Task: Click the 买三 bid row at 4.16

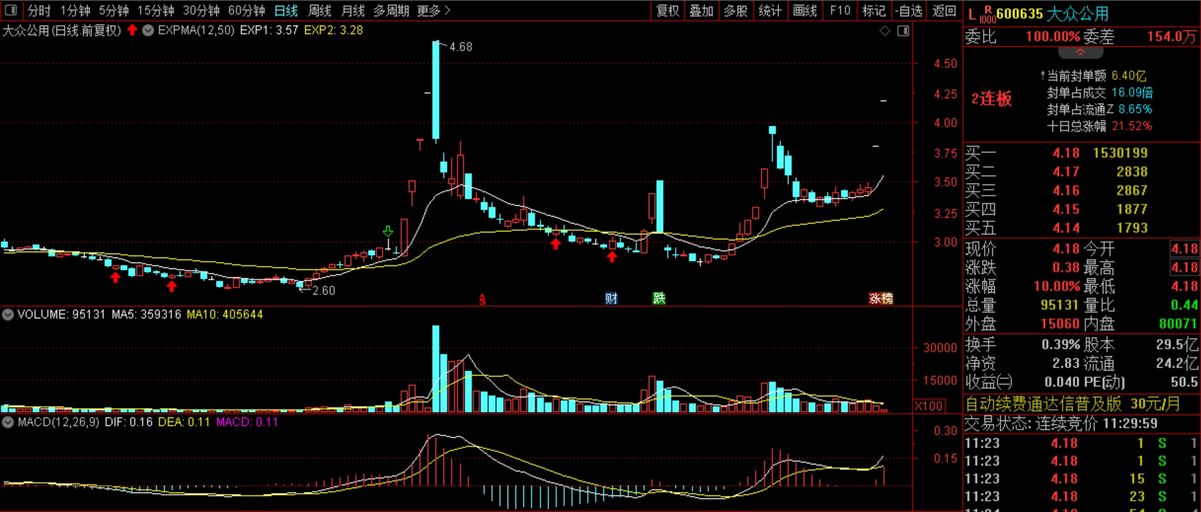Action: tap(1081, 191)
